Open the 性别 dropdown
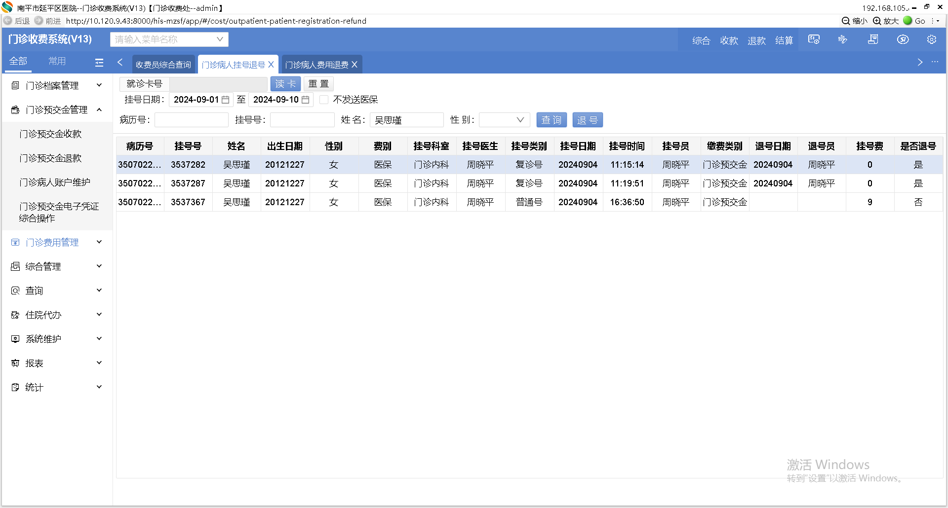948x508 pixels. (504, 120)
